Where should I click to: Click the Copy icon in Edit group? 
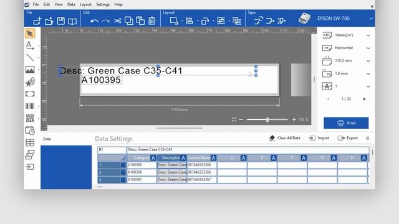pos(129,21)
